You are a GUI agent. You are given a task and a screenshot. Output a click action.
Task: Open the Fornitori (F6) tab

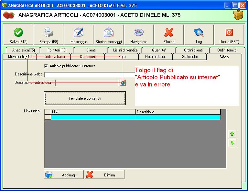[57, 50]
